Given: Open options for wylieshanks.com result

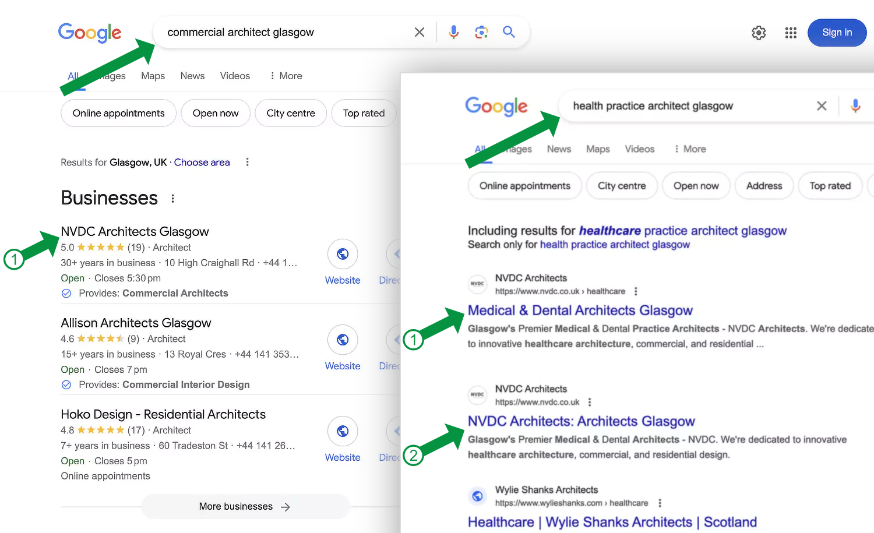Looking at the screenshot, I should coord(660,503).
